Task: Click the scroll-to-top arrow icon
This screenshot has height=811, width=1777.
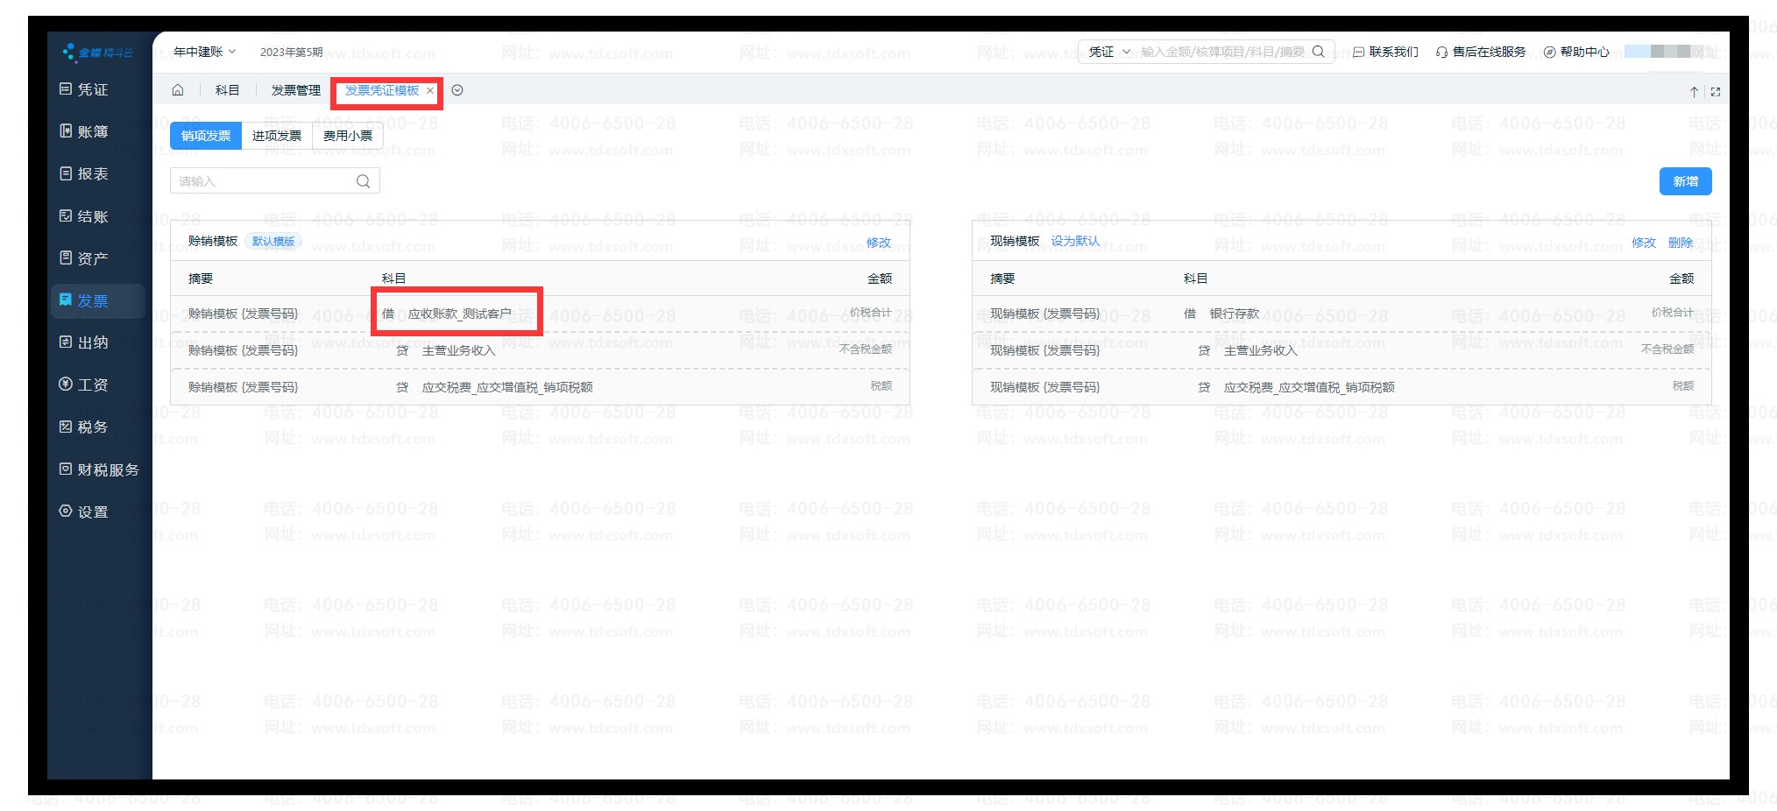Action: 1694,91
